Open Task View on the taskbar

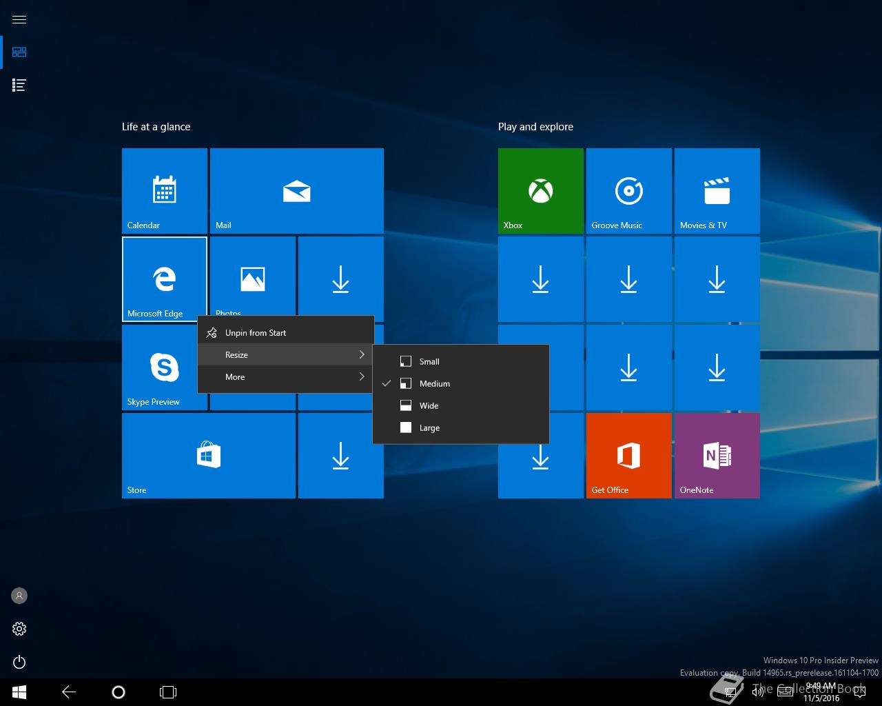[x=168, y=692]
